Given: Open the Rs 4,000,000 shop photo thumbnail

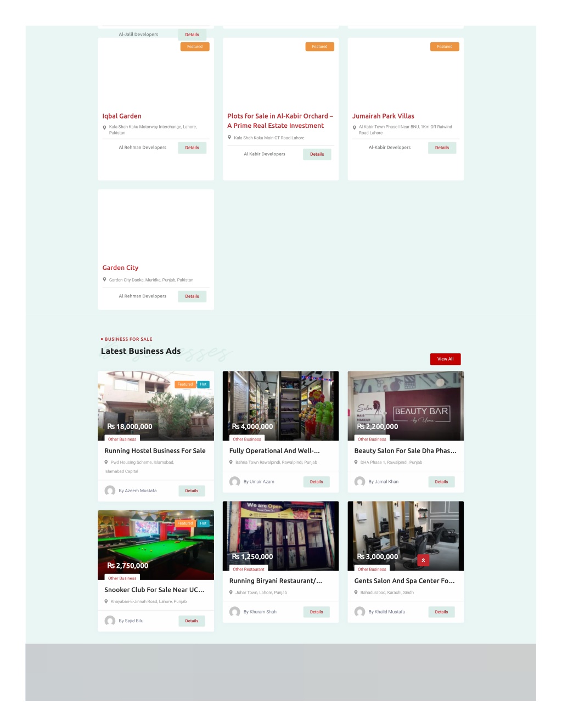Looking at the screenshot, I should point(281,406).
